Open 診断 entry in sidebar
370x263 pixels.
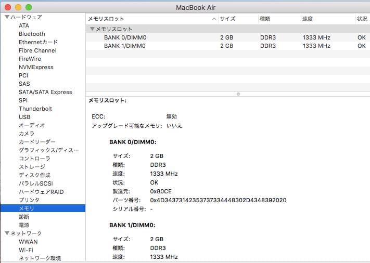(x=24, y=217)
